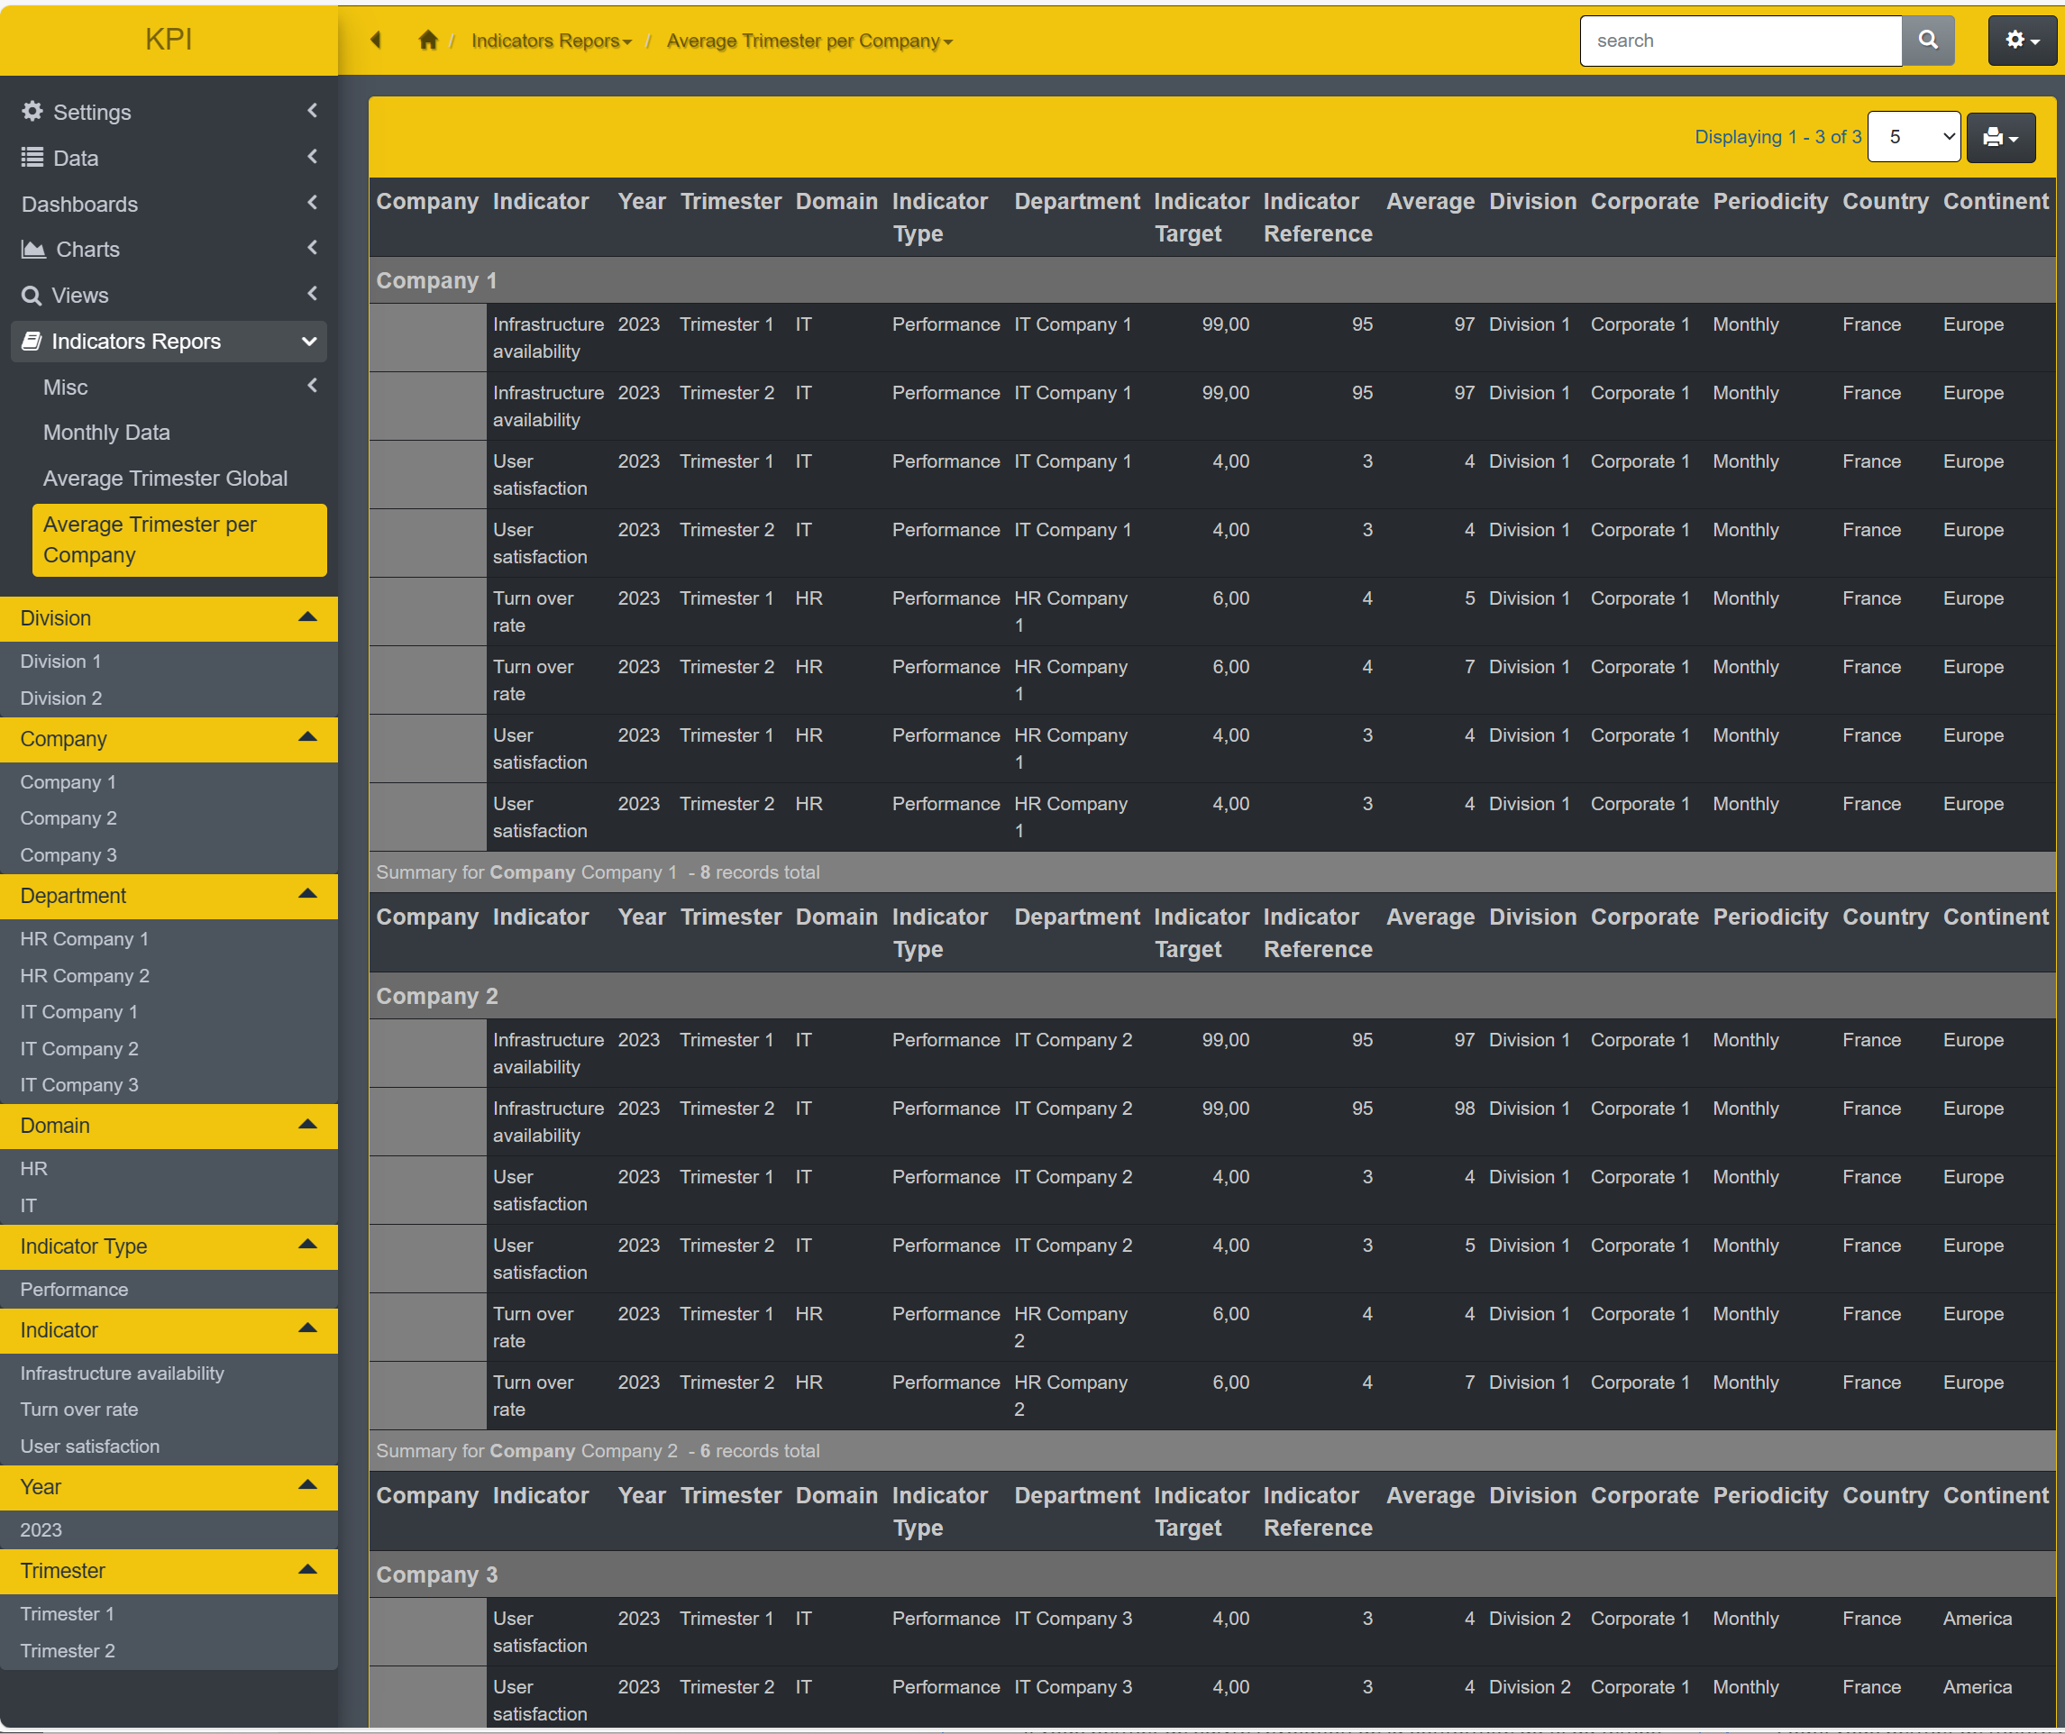This screenshot has width=2065, height=1734.
Task: Open Average Trimester Global report
Action: point(165,479)
